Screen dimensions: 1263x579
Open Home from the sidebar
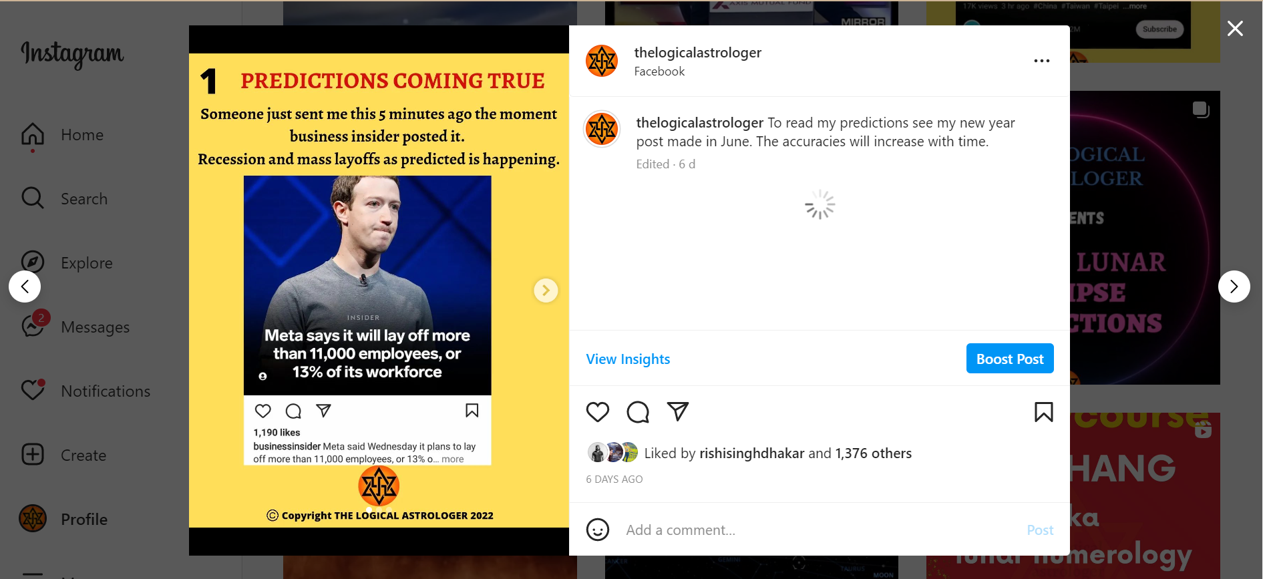(63, 135)
